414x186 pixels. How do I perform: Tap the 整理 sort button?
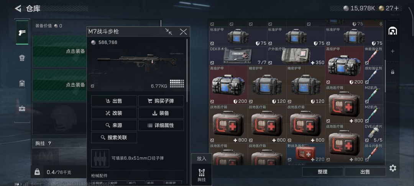pyautogui.click(x=323, y=172)
